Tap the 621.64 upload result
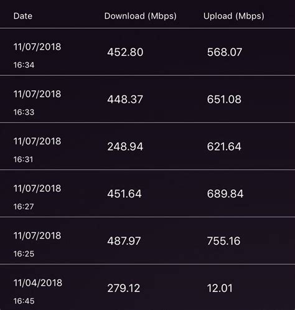Image resolution: width=295 pixels, height=310 pixels. click(x=224, y=146)
